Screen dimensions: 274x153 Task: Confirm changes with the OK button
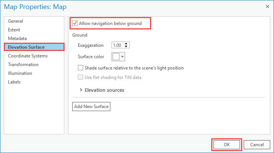[226, 144]
